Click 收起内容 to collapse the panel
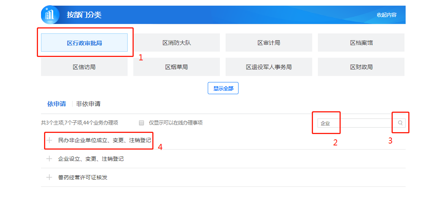Viewport: 425px width, 202px height. (386, 15)
